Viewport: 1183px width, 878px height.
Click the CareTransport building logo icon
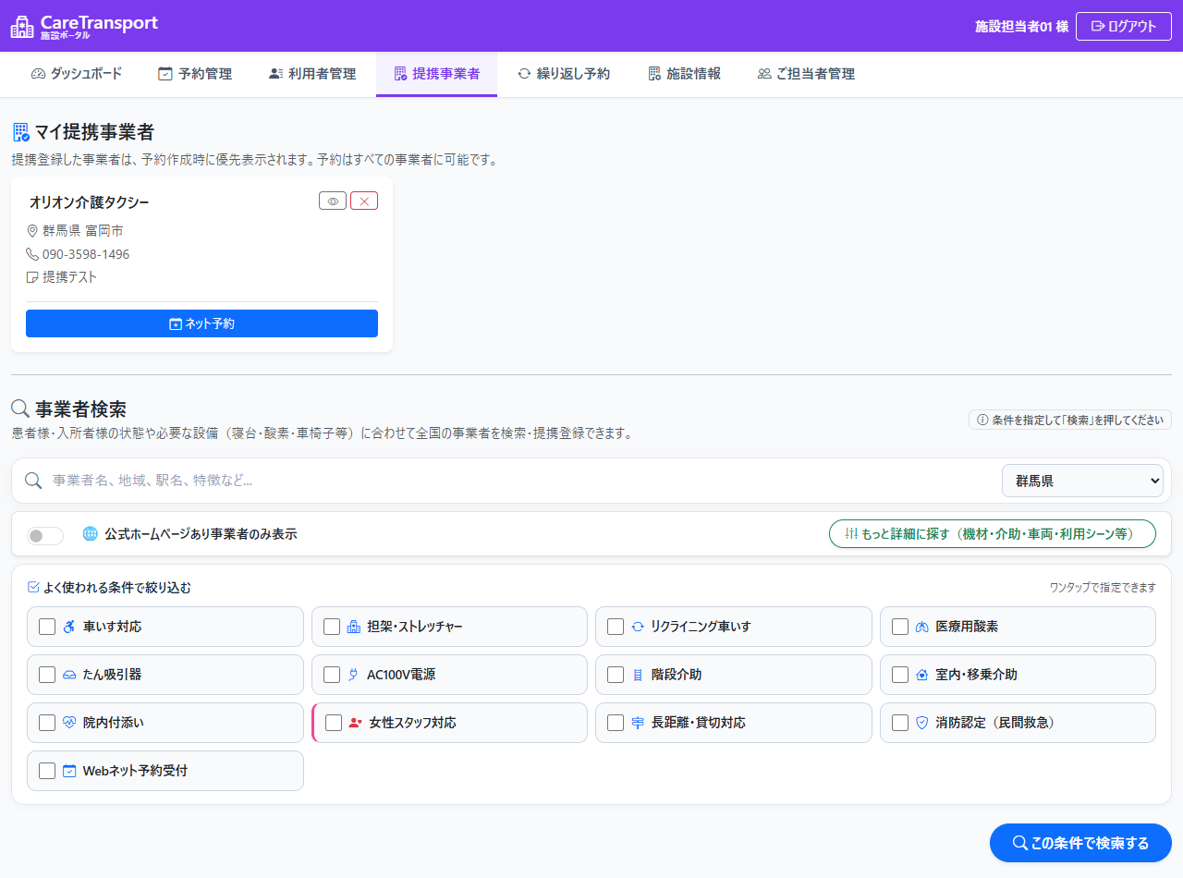click(21, 27)
